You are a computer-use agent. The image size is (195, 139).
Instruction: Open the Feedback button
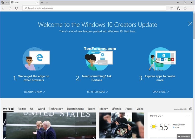pos(184,137)
